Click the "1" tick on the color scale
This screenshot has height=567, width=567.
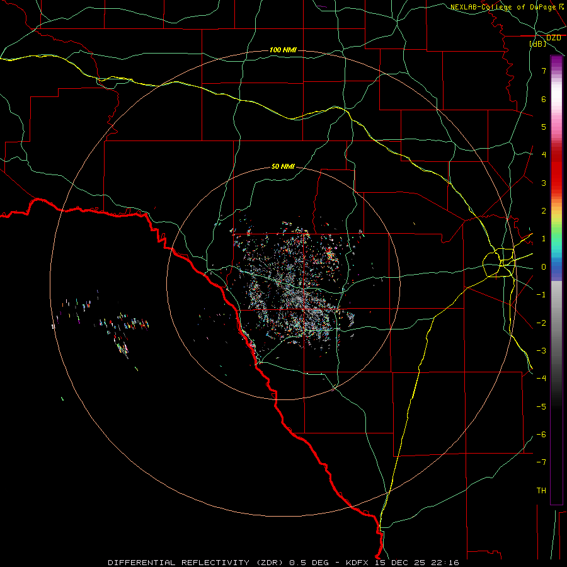pyautogui.click(x=544, y=239)
